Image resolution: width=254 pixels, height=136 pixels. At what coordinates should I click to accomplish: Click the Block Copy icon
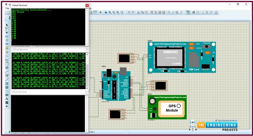pyautogui.click(x=152, y=12)
